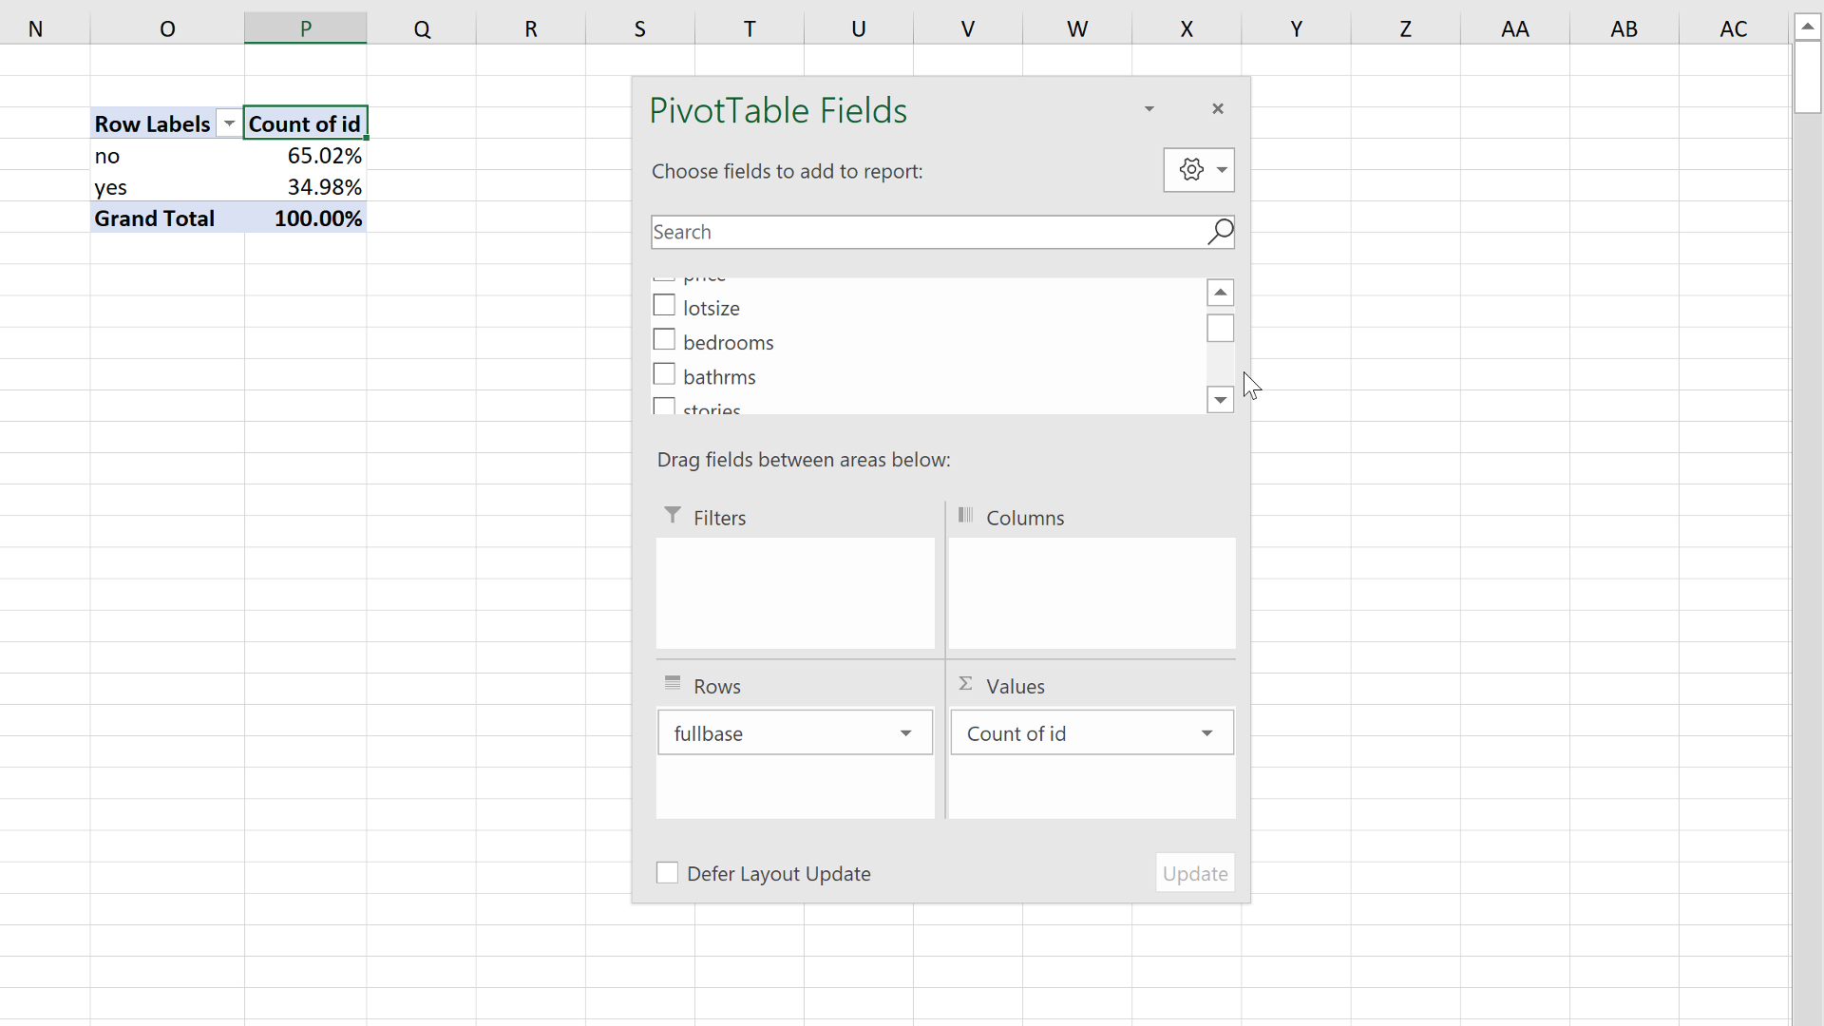This screenshot has height=1026, width=1824.
Task: Select column header T
Action: coord(750,28)
